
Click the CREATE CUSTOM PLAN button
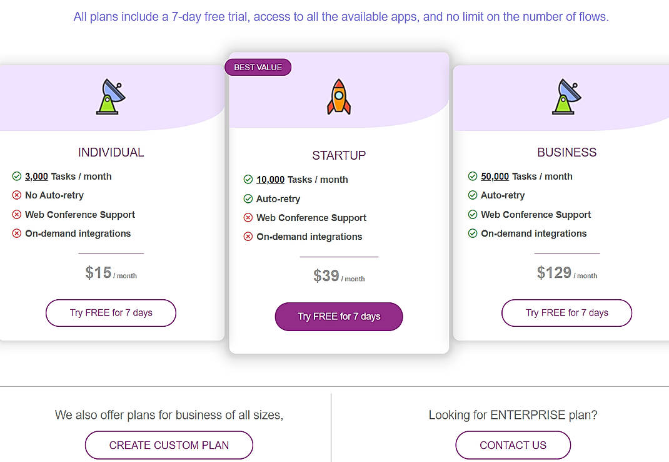168,444
